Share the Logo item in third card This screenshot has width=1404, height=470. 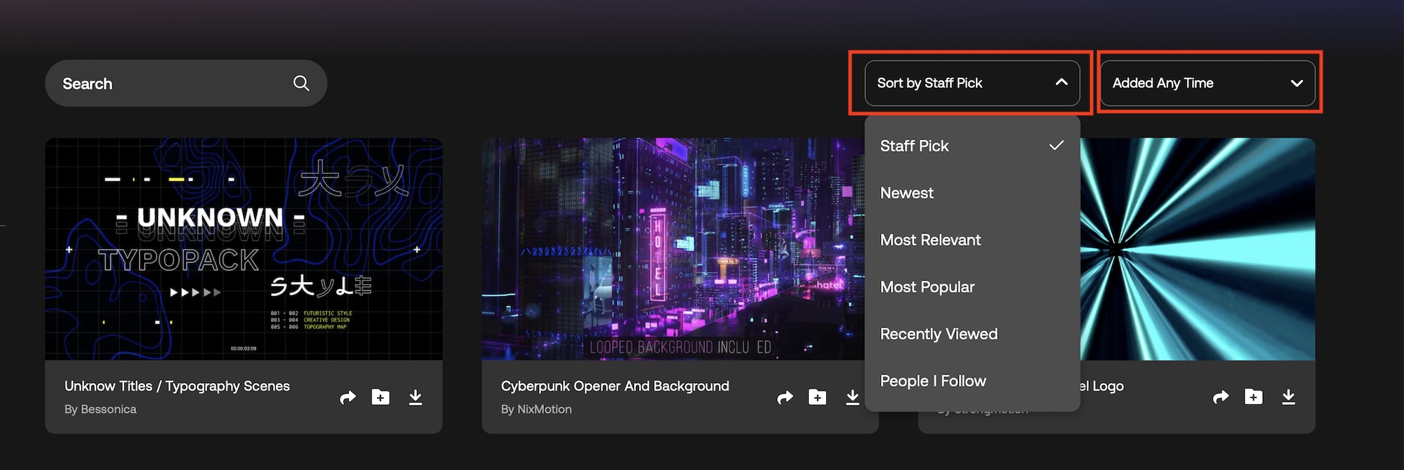pyautogui.click(x=1221, y=397)
